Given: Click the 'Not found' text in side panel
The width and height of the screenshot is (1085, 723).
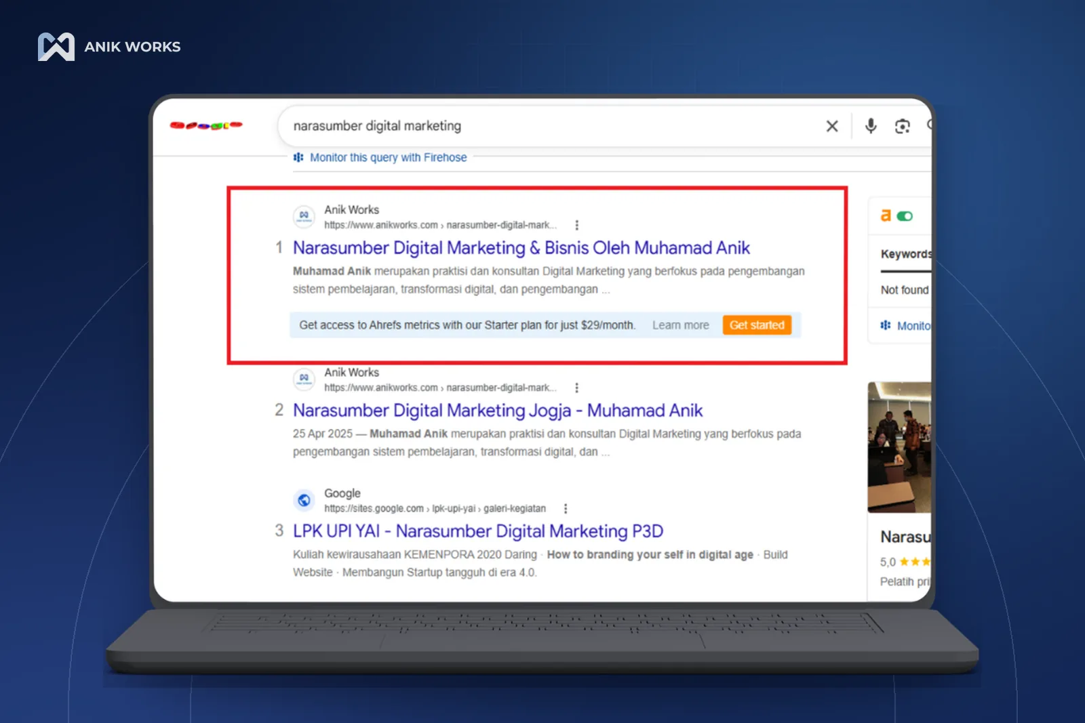Looking at the screenshot, I should (905, 290).
